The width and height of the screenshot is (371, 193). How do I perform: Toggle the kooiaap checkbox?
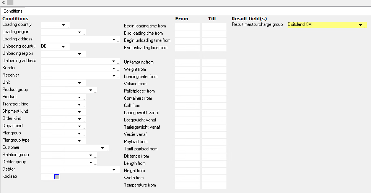pyautogui.click(x=57, y=177)
